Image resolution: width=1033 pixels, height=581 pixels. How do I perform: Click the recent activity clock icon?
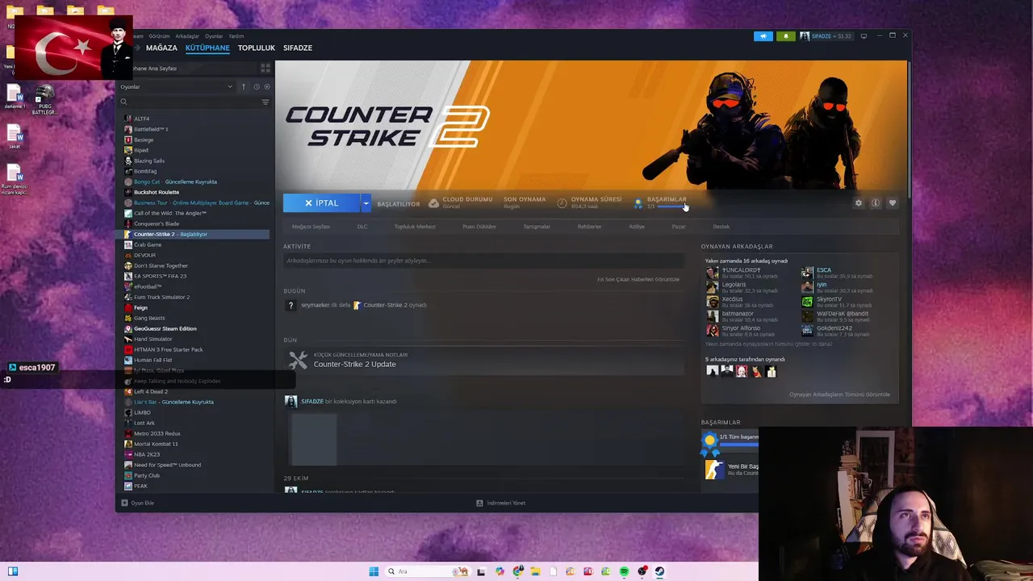click(x=257, y=86)
